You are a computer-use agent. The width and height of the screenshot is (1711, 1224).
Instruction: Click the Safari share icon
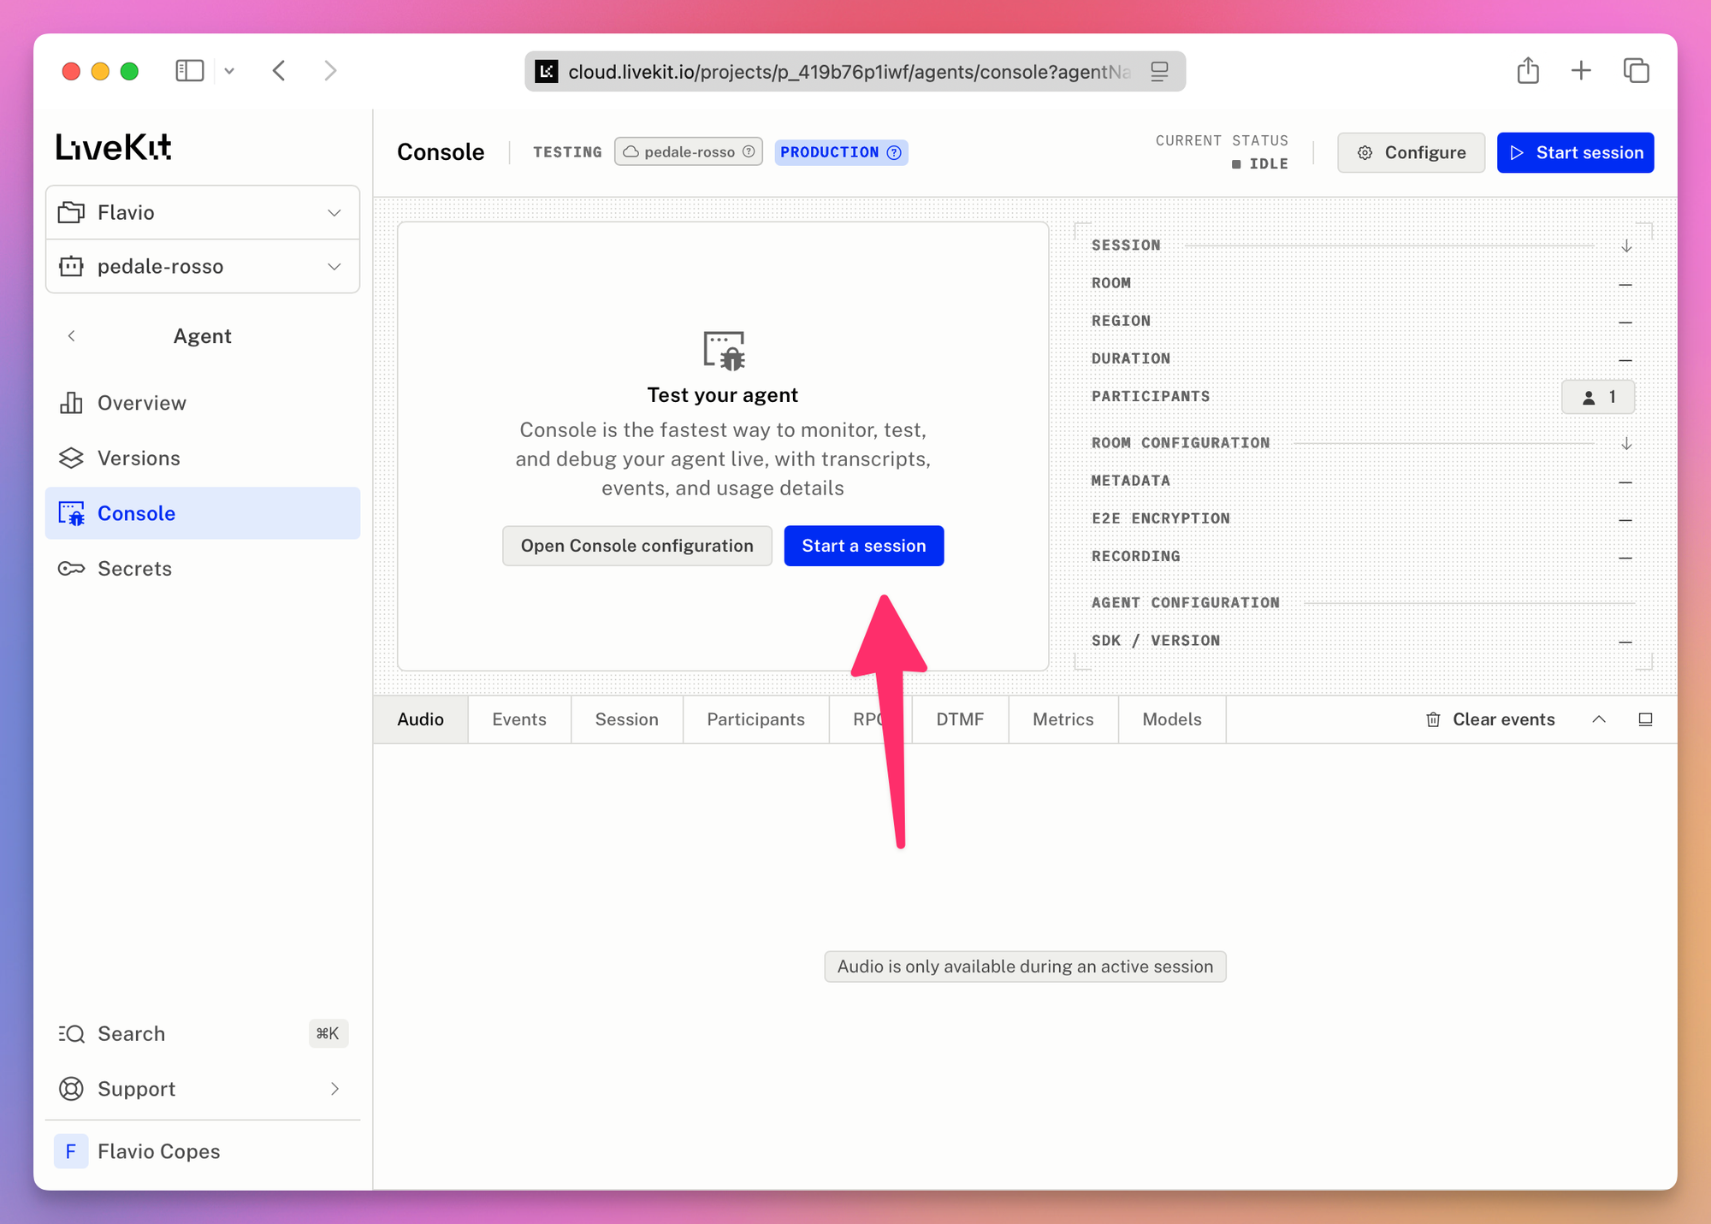click(x=1528, y=70)
